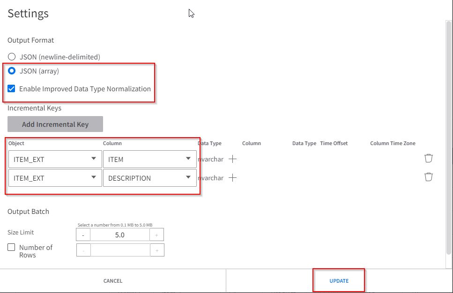Open the first ITEM_EXT object dropdown

coord(55,159)
